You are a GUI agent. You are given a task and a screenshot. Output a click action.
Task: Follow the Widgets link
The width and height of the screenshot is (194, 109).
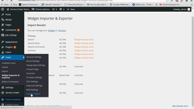coord(52,30)
